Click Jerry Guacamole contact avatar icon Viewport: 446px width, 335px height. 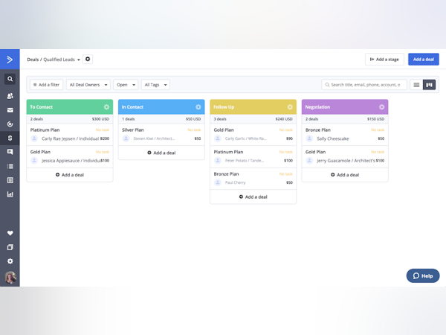point(309,161)
